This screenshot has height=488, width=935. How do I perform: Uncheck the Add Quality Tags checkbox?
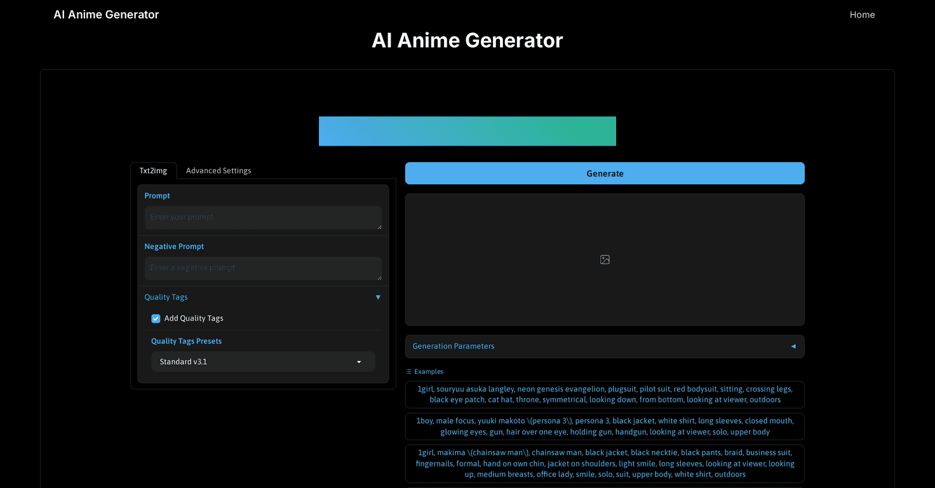coord(155,318)
